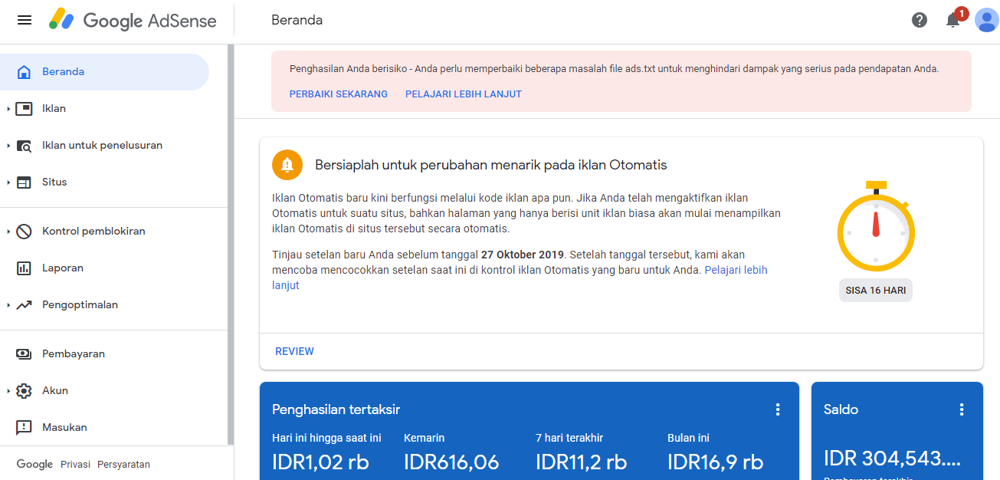
Task: Open the account profile avatar
Action: pos(985,20)
